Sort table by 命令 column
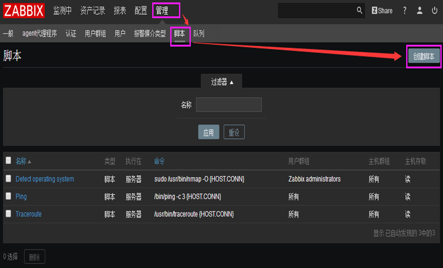The height and width of the screenshot is (268, 443). pos(159,161)
